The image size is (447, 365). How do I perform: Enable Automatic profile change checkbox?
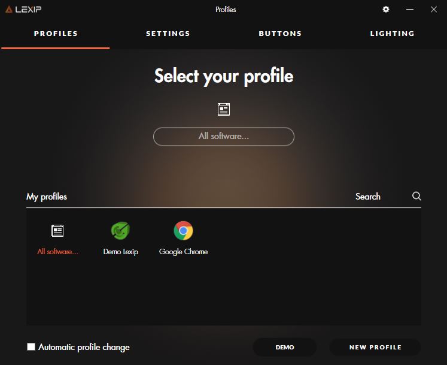pyautogui.click(x=31, y=347)
